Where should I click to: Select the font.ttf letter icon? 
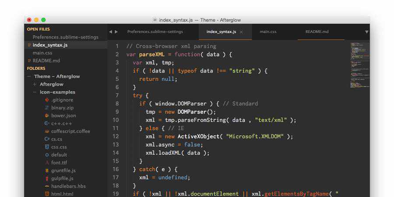coord(47,163)
